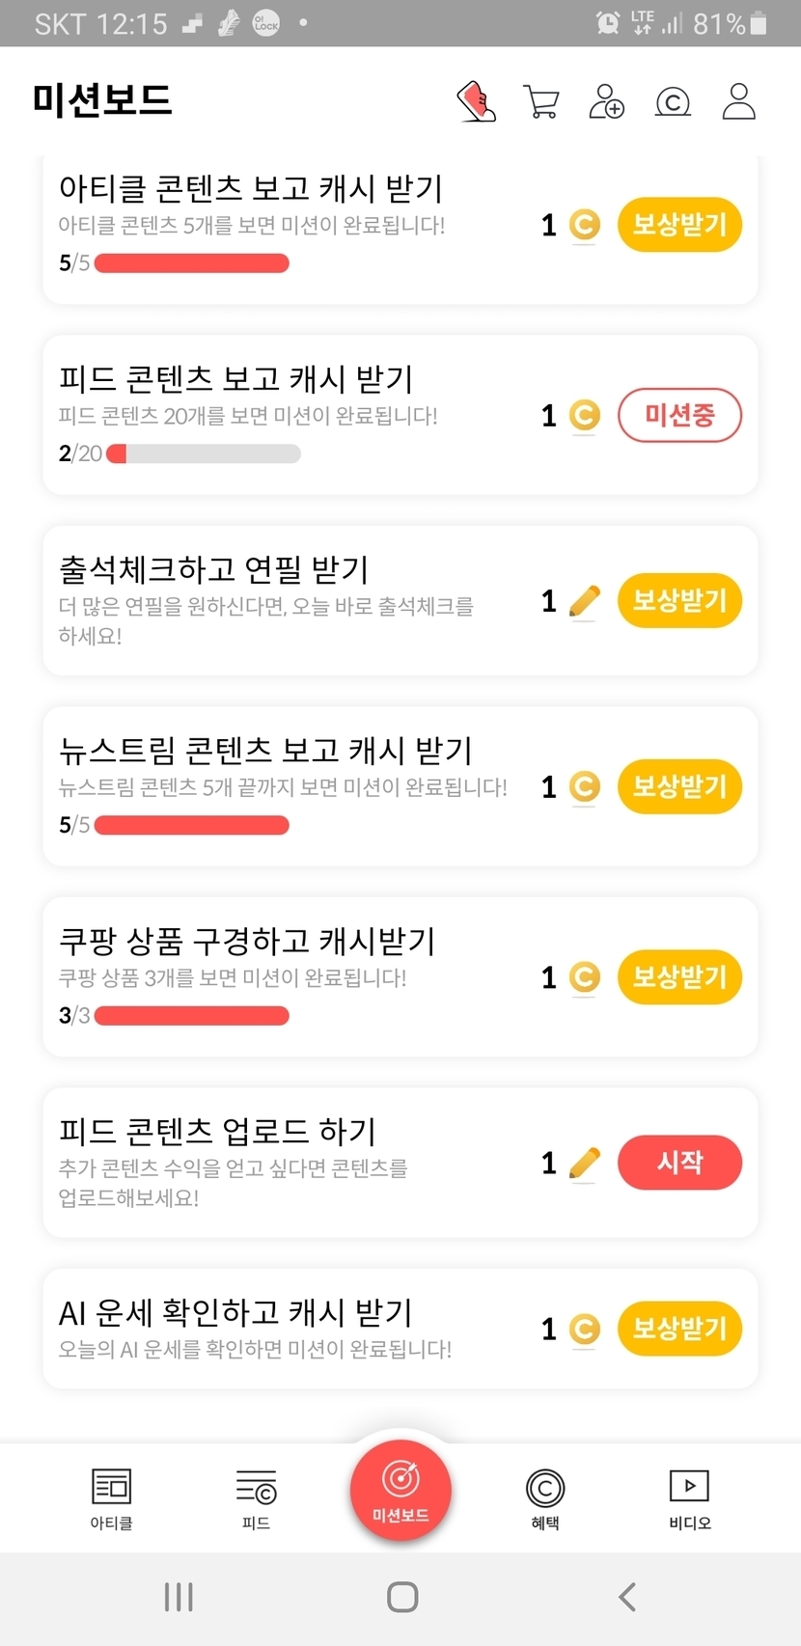Tap the 피드 콘텐츠 2/20 progress bar
801x1646 pixels.
pos(203,453)
